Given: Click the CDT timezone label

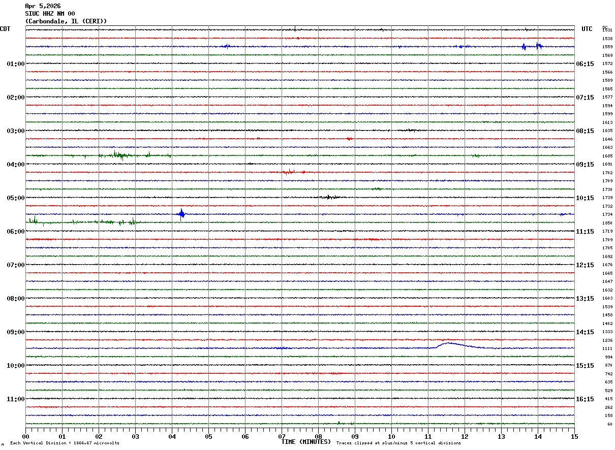Looking at the screenshot, I should [x=5, y=29].
